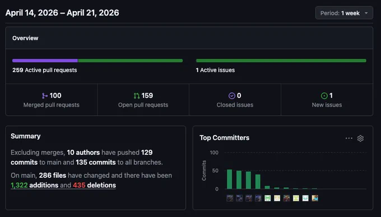
Task: Click the 1,322 additions and 435 deletions link
Action: [63, 185]
